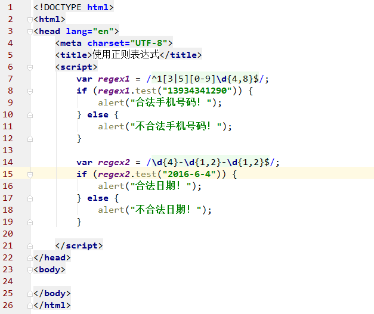Collapse the script block fold on line 6
374x314 pixels.
point(30,67)
